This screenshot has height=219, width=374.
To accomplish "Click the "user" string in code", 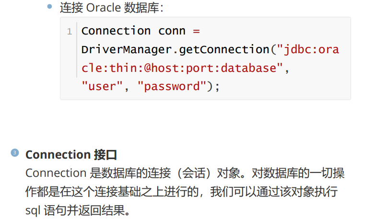I will click(99, 86).
